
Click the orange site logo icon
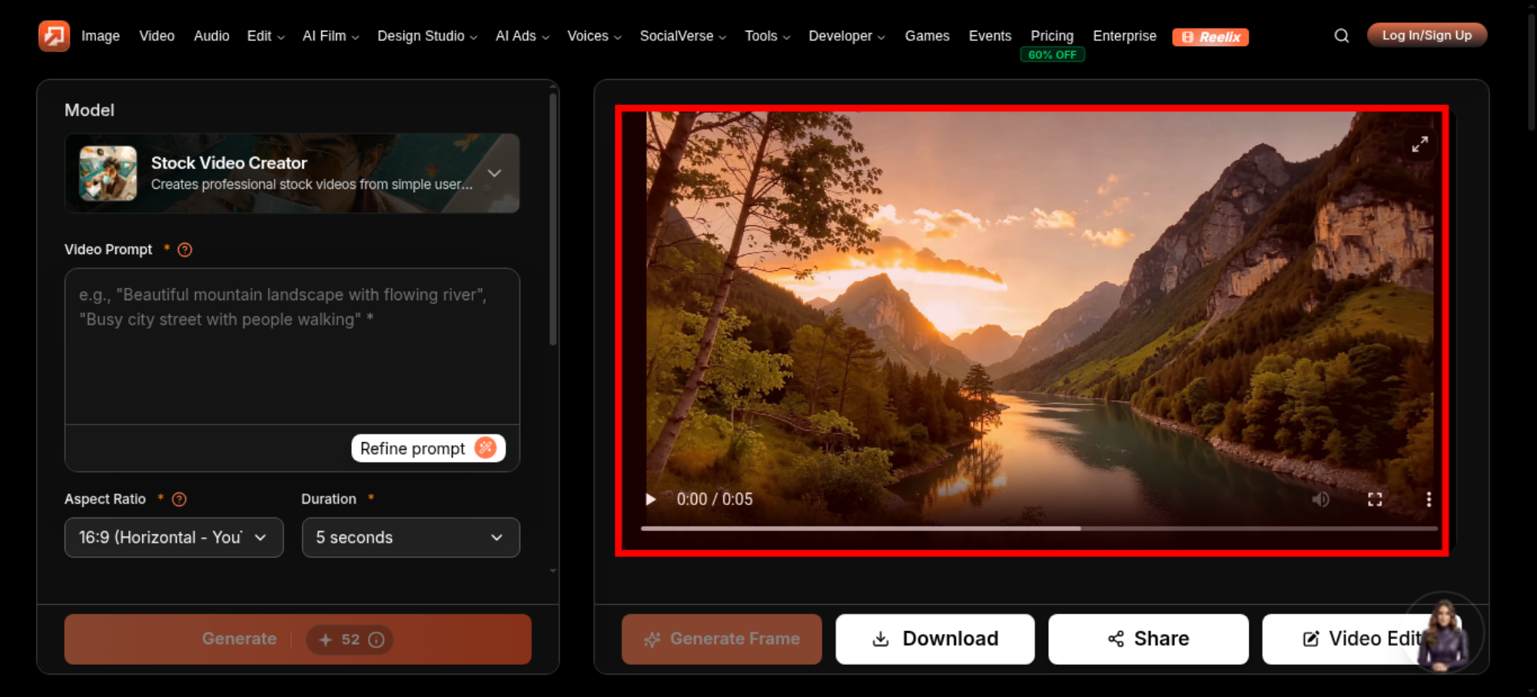click(54, 36)
